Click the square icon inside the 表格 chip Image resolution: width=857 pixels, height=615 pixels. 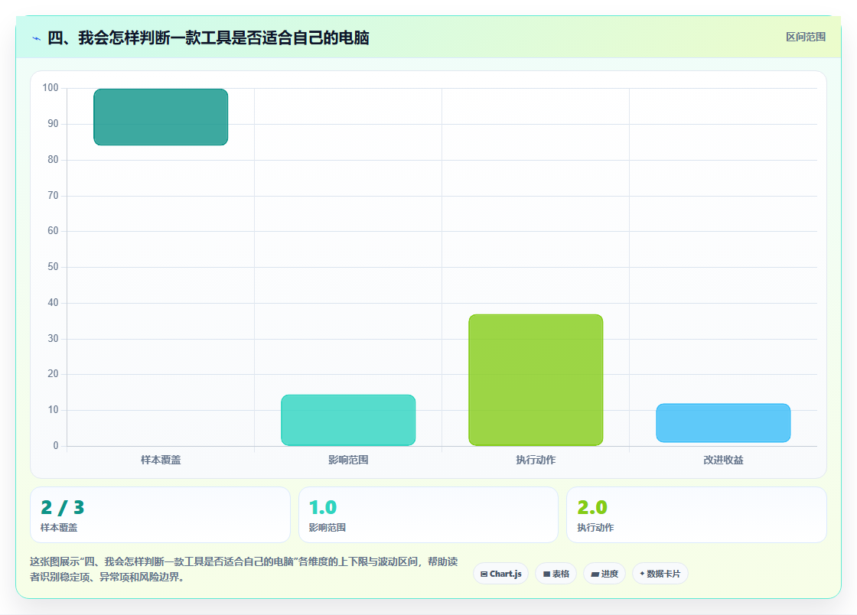(x=546, y=574)
